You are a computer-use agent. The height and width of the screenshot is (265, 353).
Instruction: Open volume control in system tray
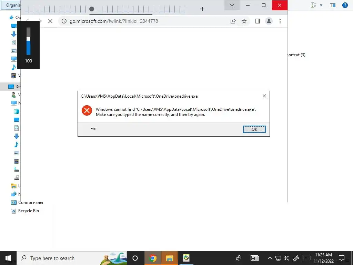click(286, 258)
